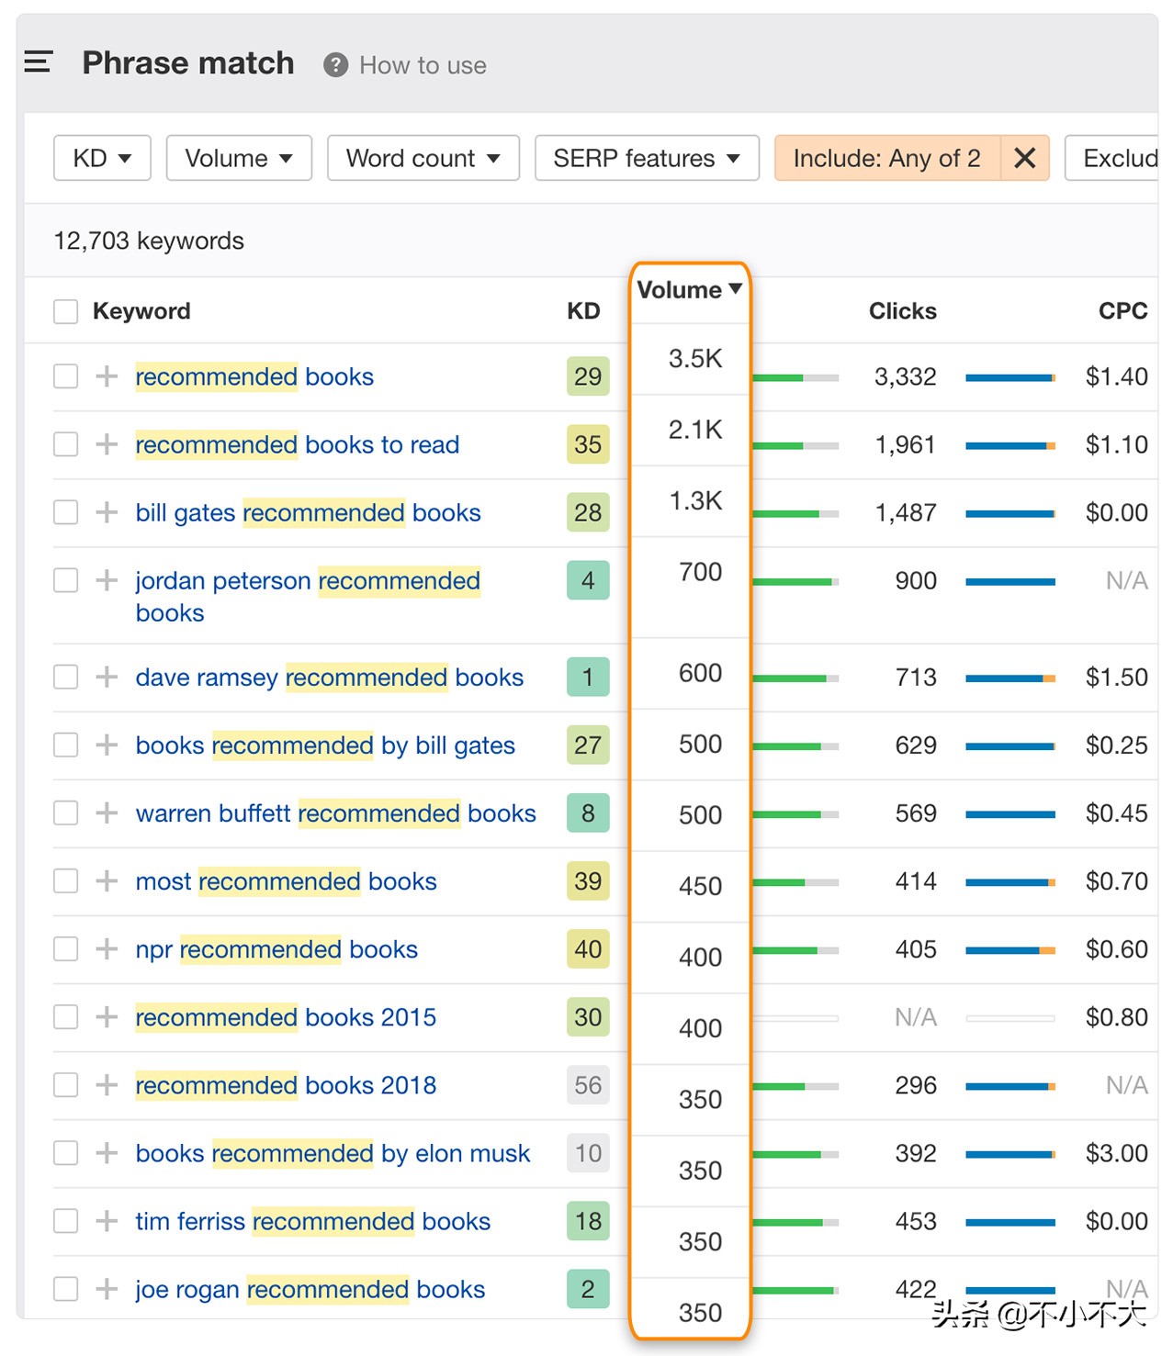Click plus icon for most recommended books
The width and height of the screenshot is (1173, 1356).
107,881
